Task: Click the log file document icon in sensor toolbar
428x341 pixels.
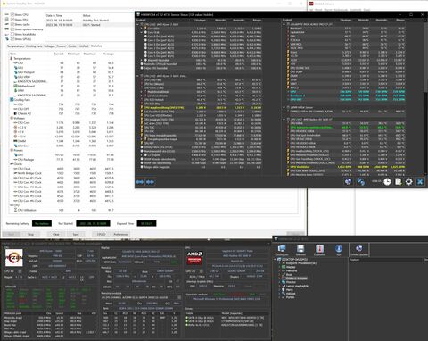Action: 398,181
